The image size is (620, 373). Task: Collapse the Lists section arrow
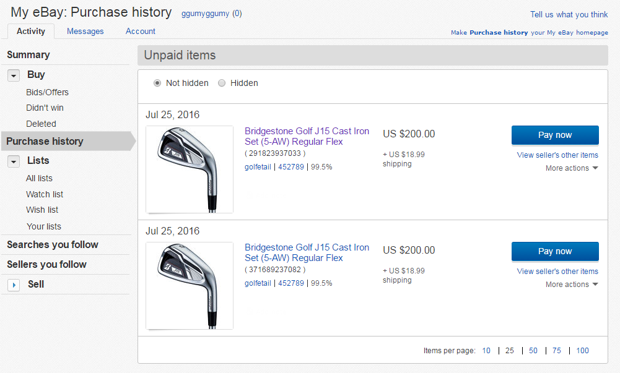pyautogui.click(x=14, y=161)
